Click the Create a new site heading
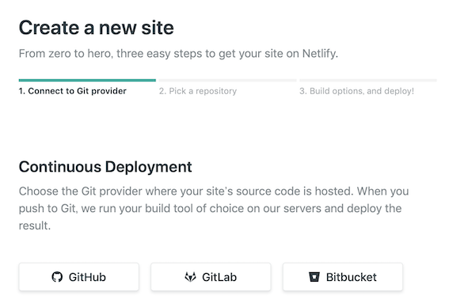Image resolution: width=449 pixels, height=307 pixels. point(97,28)
